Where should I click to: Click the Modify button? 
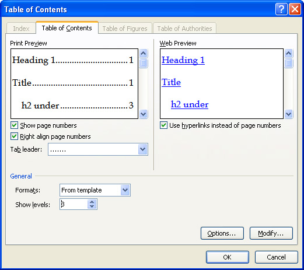tap(271, 233)
